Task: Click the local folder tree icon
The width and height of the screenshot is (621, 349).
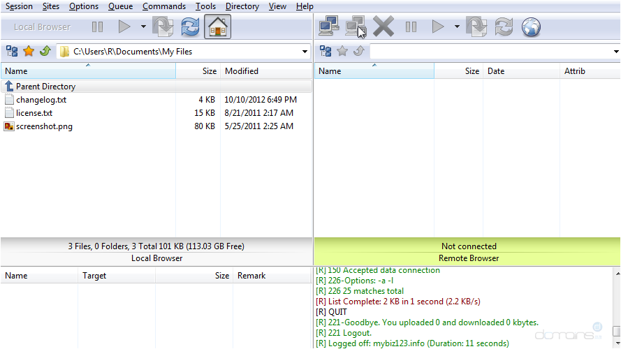Action: coord(12,51)
